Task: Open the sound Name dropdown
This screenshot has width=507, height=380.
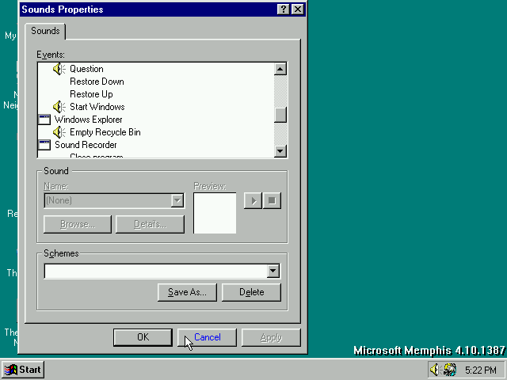Action: coord(177,200)
